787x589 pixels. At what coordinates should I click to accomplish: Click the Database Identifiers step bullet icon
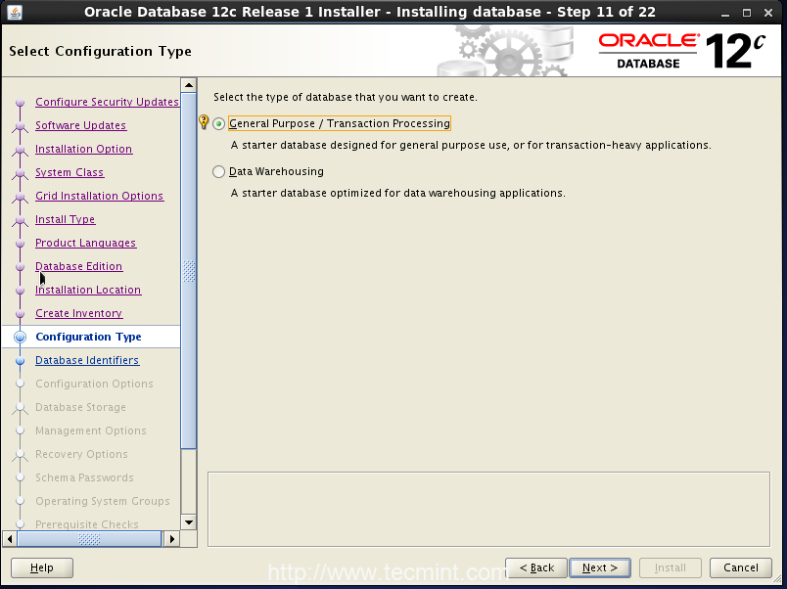(x=21, y=361)
